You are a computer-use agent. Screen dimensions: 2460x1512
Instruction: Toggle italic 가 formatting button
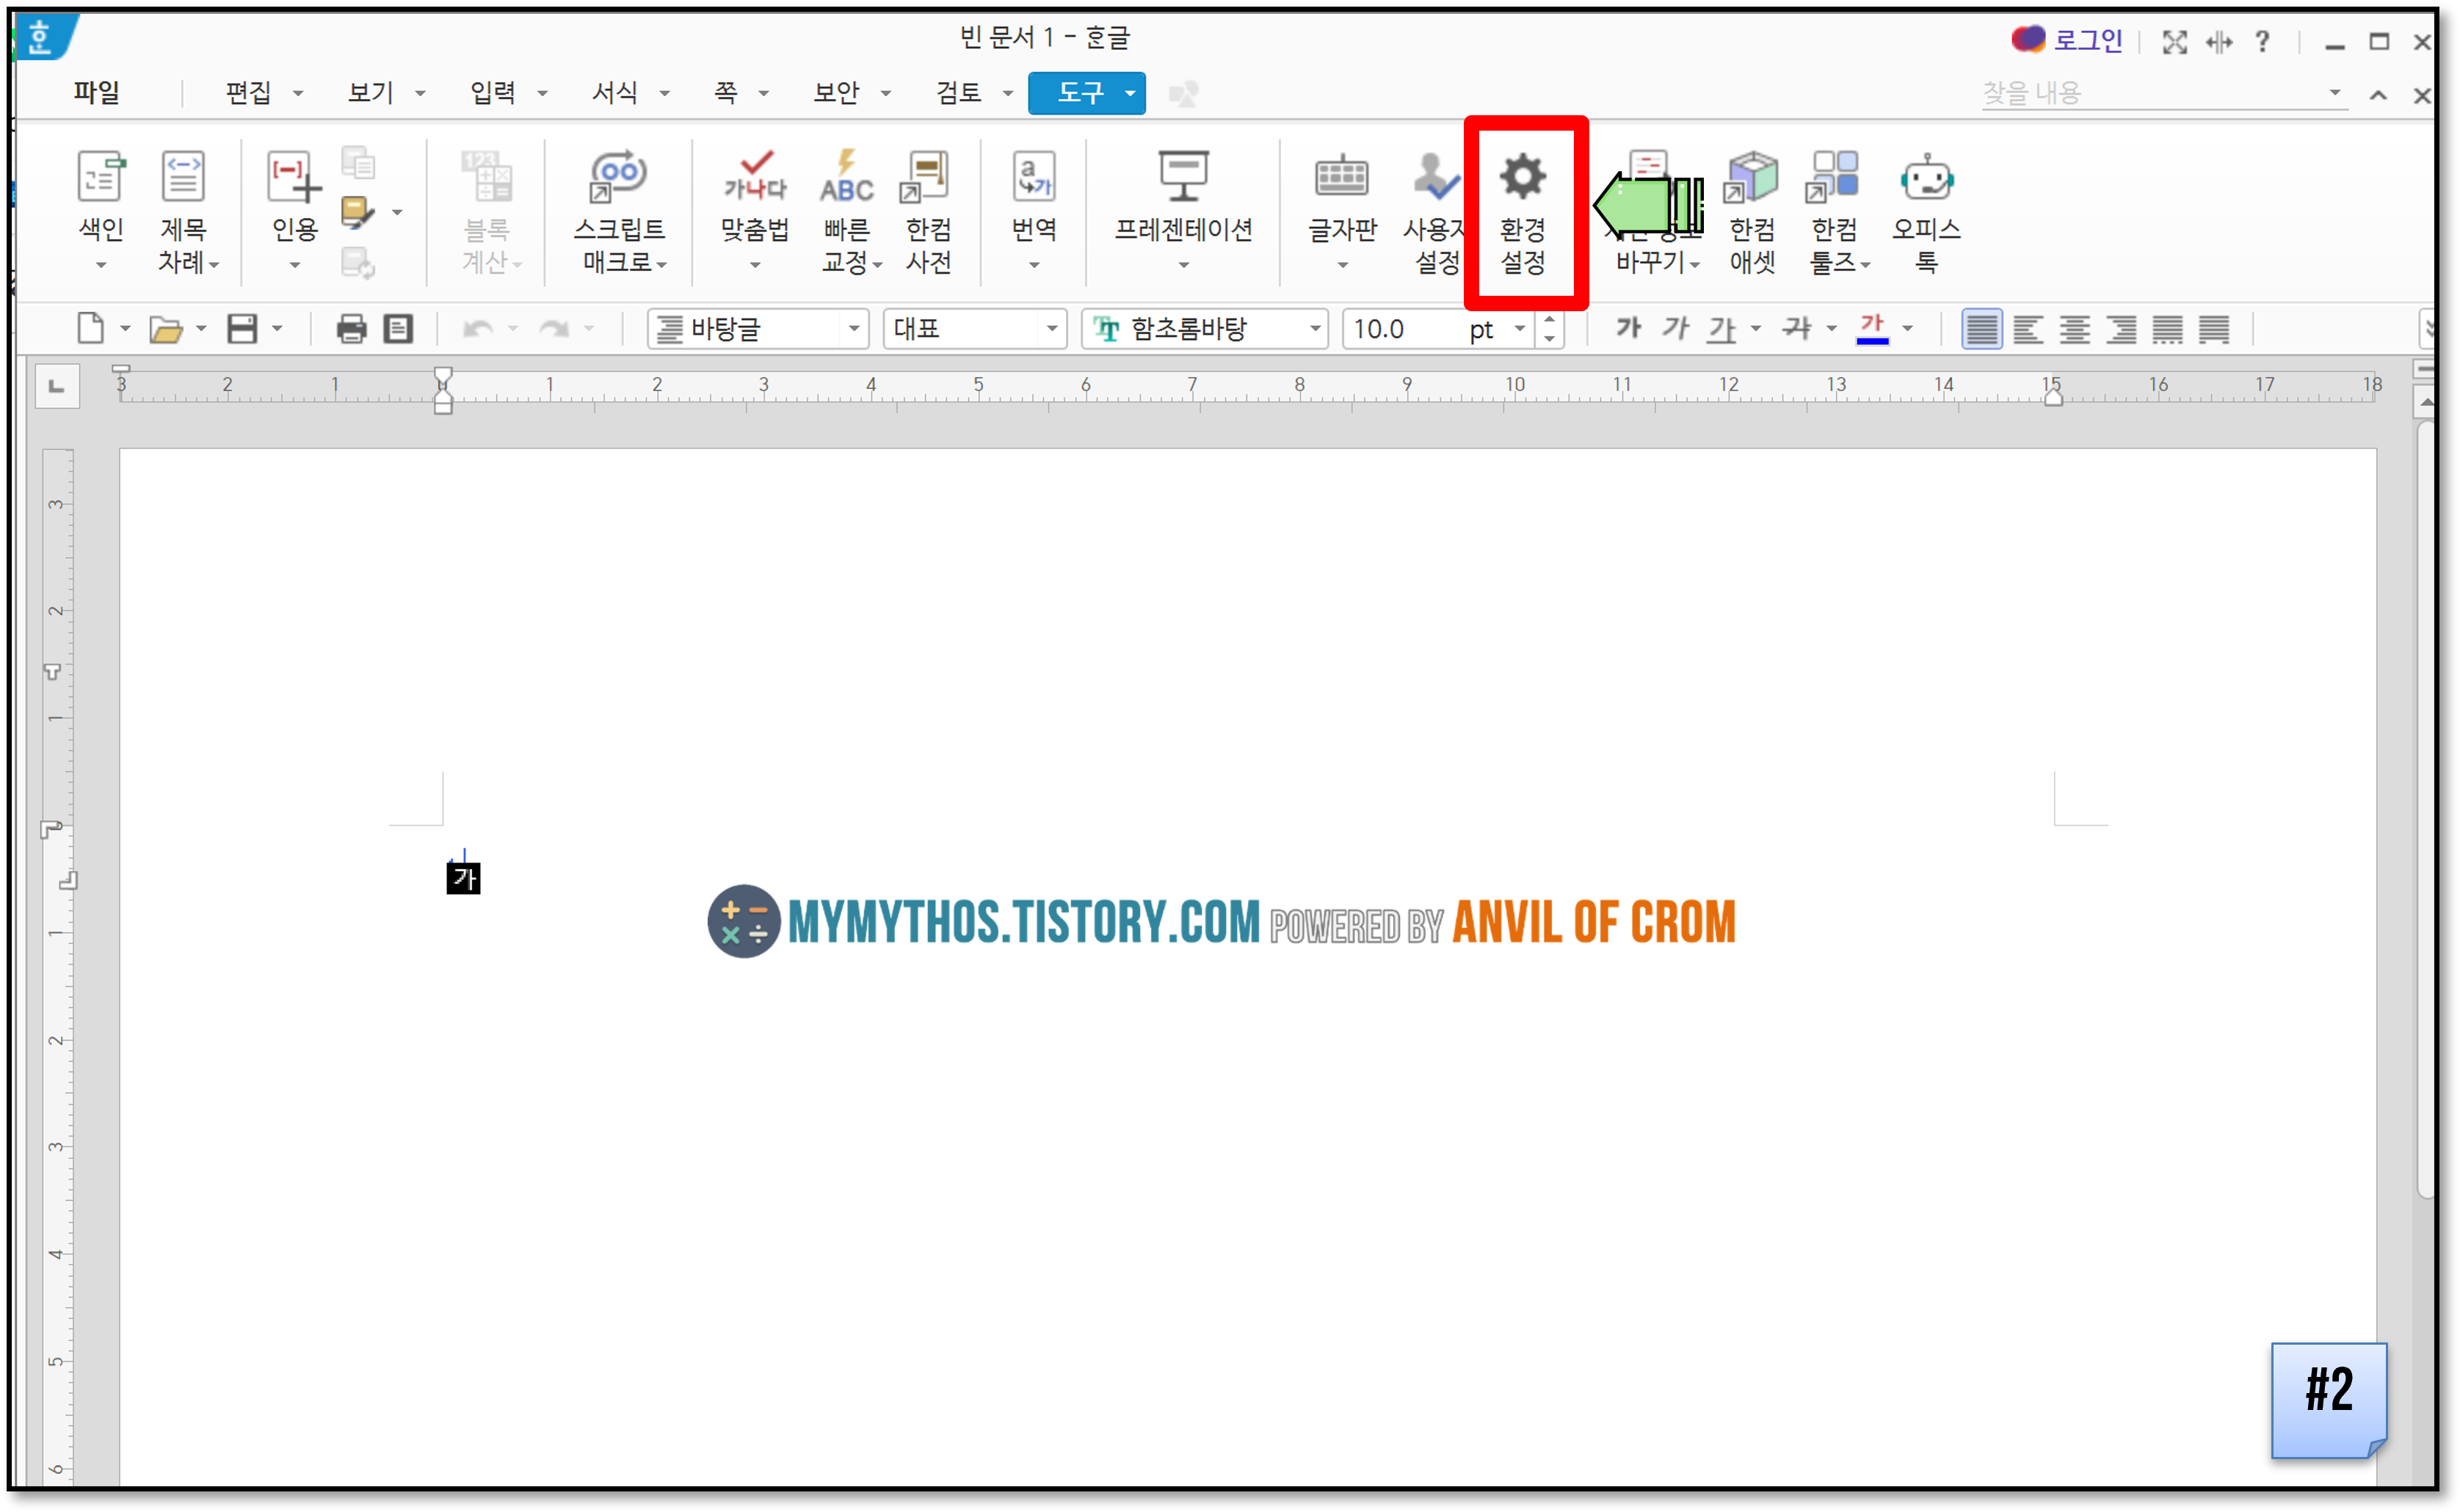click(1675, 328)
